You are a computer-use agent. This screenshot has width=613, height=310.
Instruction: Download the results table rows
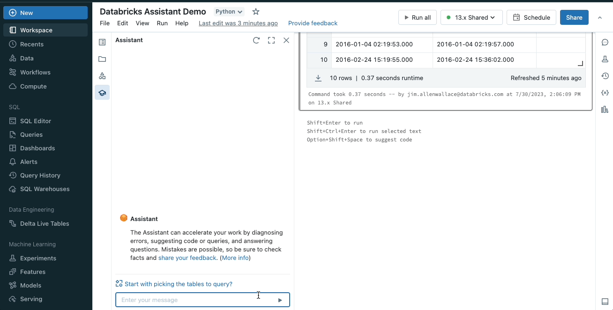point(318,78)
